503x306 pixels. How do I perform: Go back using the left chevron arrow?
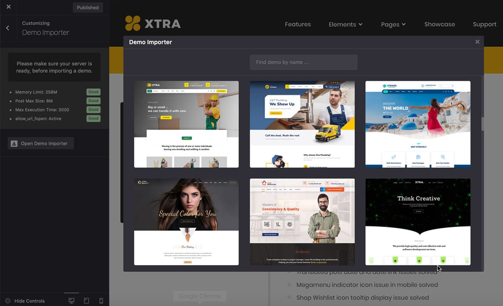tap(8, 28)
